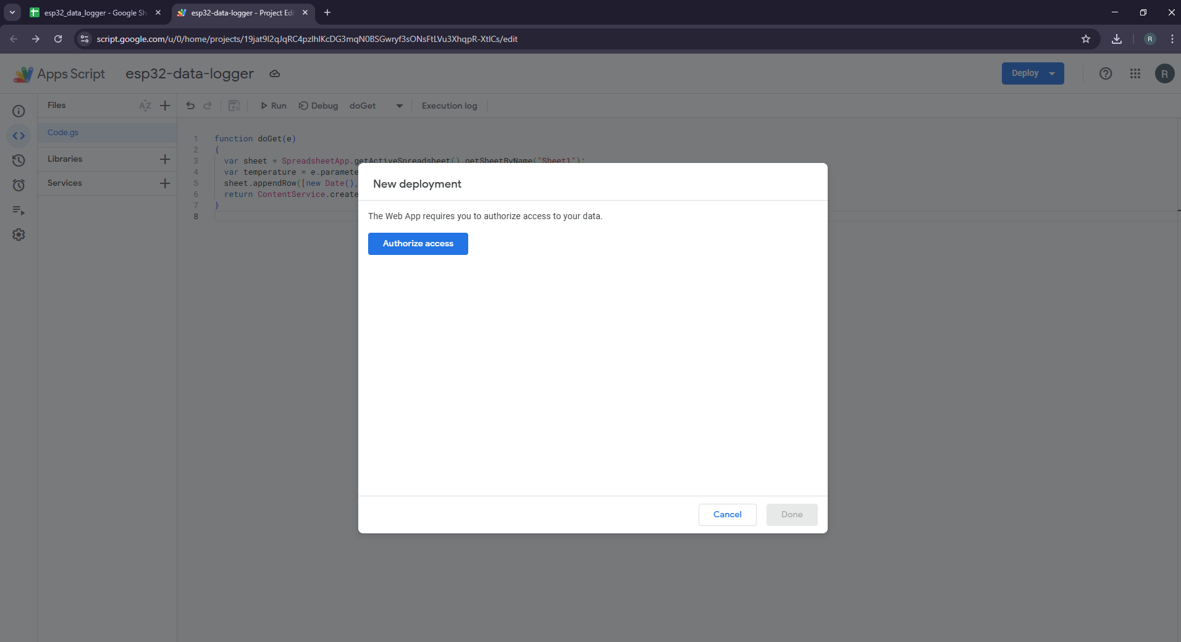This screenshot has width=1181, height=642.
Task: Open the tab search dropdown in Chrome
Action: pos(12,12)
